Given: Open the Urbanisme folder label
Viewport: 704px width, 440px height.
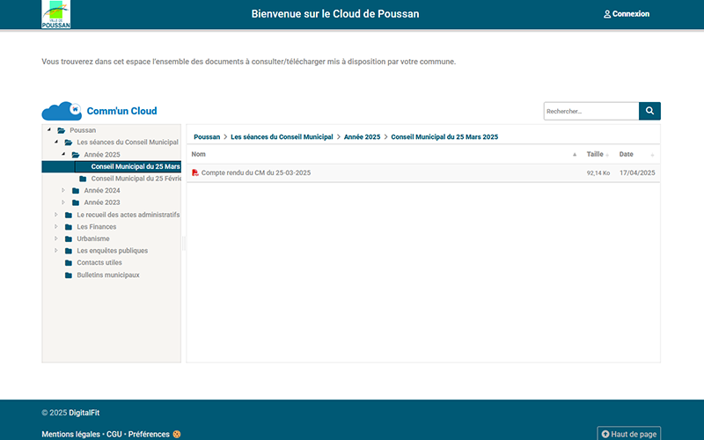Looking at the screenshot, I should coord(93,238).
